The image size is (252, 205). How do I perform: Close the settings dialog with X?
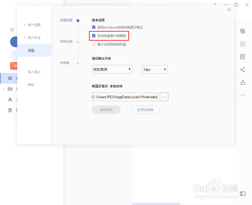[229, 10]
